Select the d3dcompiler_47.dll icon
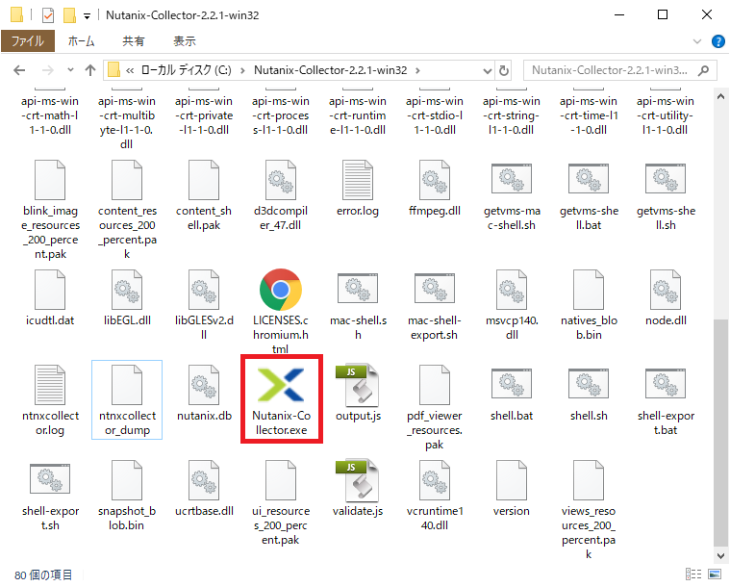Viewport: 730px width, 587px height. click(281, 180)
